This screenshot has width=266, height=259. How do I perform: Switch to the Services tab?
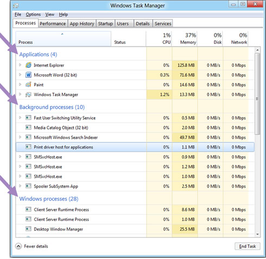point(163,24)
